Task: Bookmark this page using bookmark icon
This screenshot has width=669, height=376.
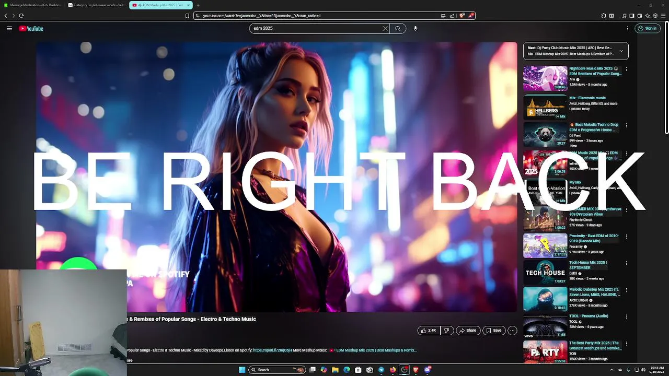Action: [x=187, y=16]
